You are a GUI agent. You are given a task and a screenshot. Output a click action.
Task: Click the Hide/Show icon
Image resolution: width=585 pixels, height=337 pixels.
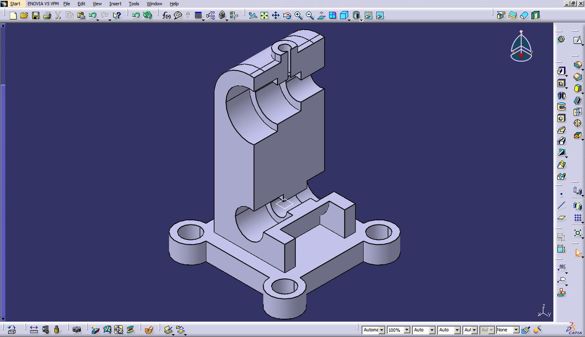368,16
